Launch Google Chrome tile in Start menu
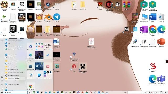This screenshot has height=94, width=168. point(30,86)
